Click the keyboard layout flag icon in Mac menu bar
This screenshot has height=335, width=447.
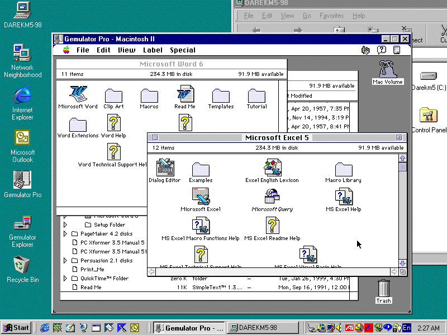pyautogui.click(x=365, y=50)
